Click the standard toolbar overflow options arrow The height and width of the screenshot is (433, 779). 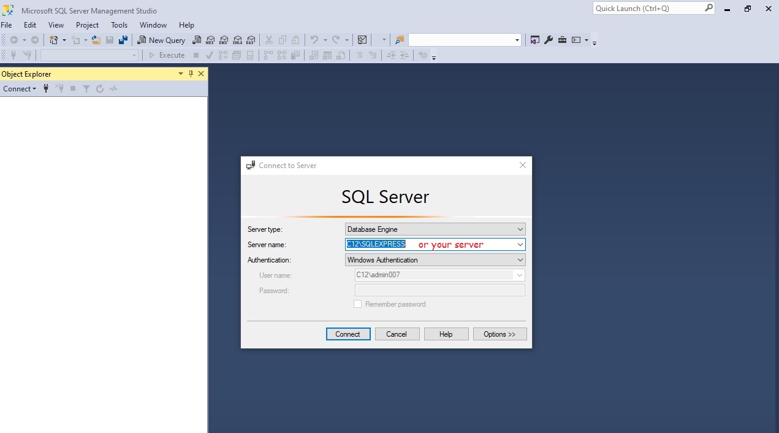coord(595,42)
